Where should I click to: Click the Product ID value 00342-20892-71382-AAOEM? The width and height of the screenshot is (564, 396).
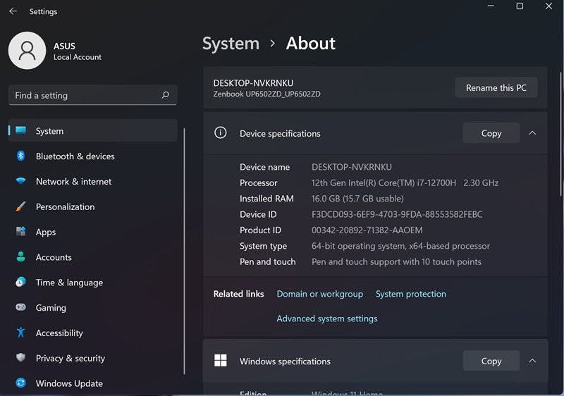pos(367,230)
